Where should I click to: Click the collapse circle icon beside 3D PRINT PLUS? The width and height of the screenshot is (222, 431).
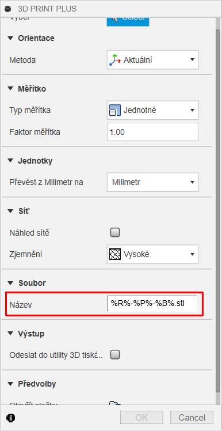[9, 9]
